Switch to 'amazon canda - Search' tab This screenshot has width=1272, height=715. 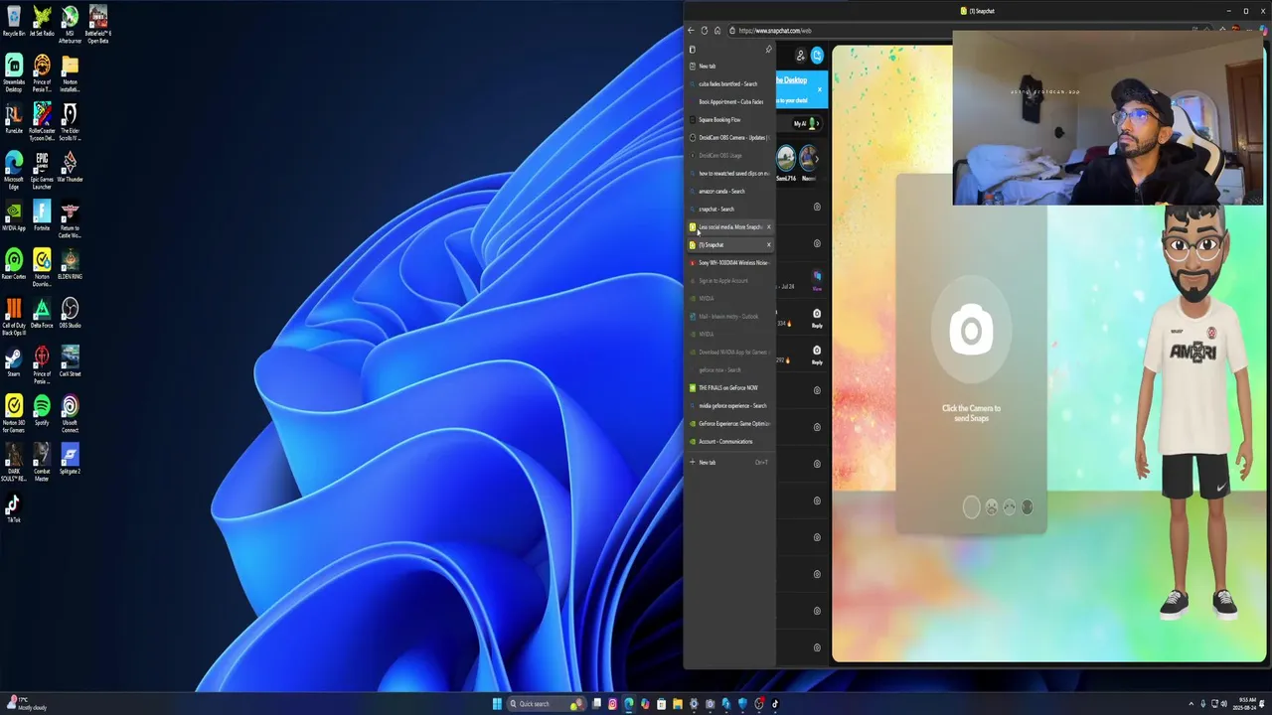pos(730,191)
